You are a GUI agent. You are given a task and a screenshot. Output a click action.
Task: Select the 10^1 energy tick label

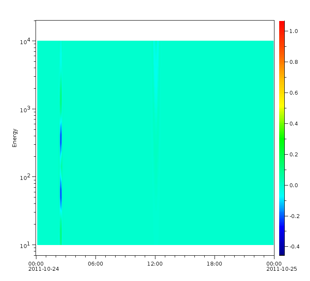point(24,245)
